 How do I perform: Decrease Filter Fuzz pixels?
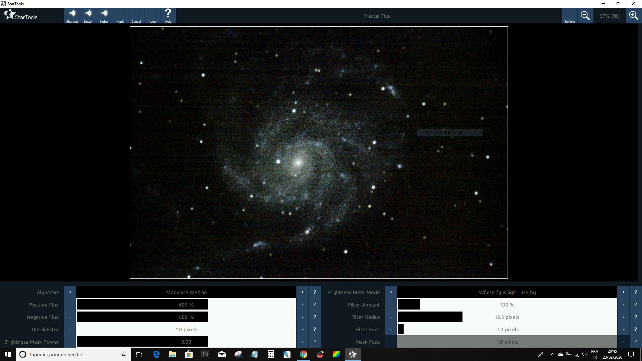click(391, 329)
